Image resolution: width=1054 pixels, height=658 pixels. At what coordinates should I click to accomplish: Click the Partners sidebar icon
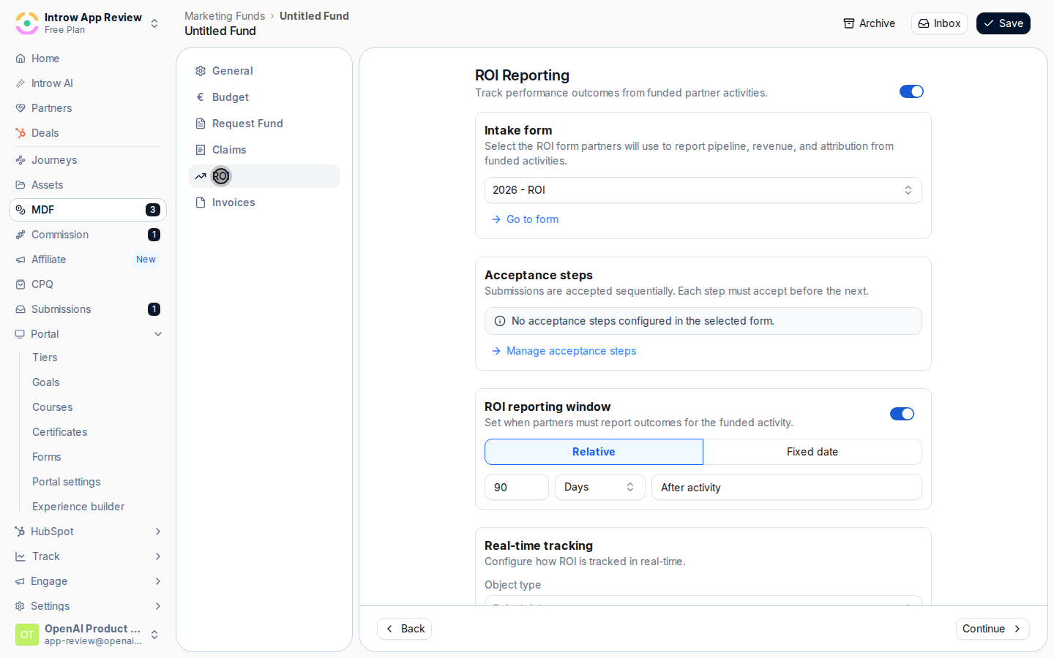point(20,108)
